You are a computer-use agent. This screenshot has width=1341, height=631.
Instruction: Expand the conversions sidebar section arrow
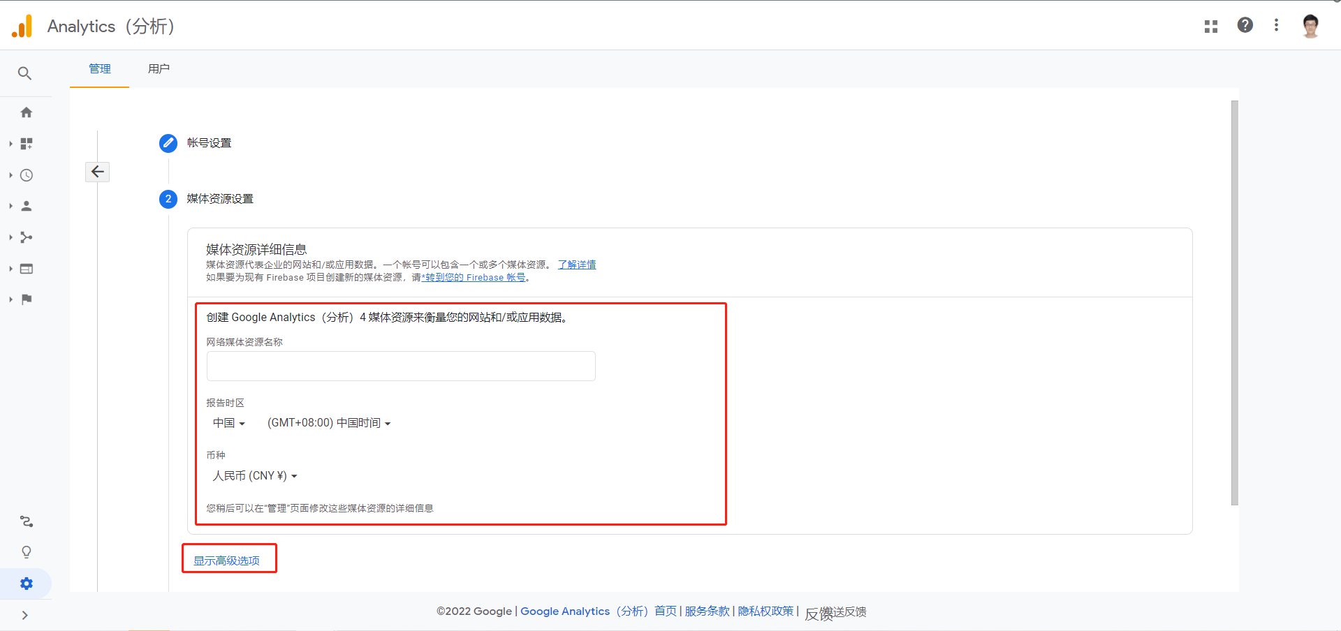coord(10,299)
